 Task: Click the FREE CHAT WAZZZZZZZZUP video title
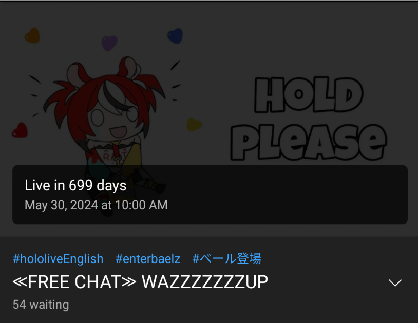[140, 282]
